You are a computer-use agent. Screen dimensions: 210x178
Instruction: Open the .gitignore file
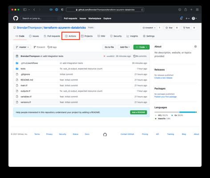coord(25,74)
